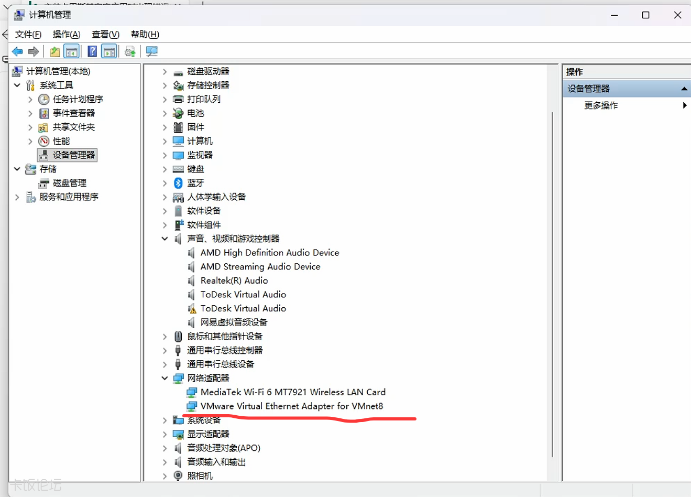Select 任务计划程序 in the left tree
The width and height of the screenshot is (691, 497).
click(x=78, y=99)
